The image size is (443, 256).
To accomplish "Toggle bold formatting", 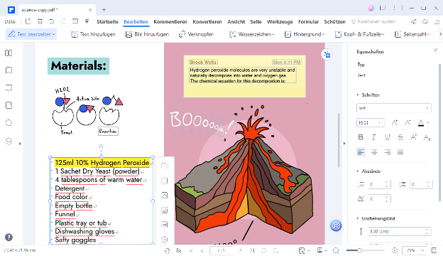I will 361,137.
